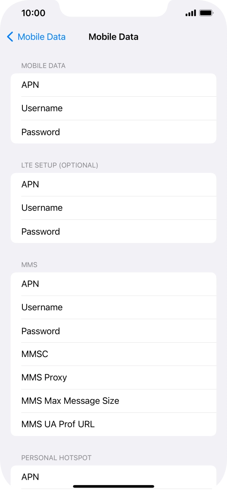
Task: Tap the Password field under MOBILE DATA
Action: 113,132
